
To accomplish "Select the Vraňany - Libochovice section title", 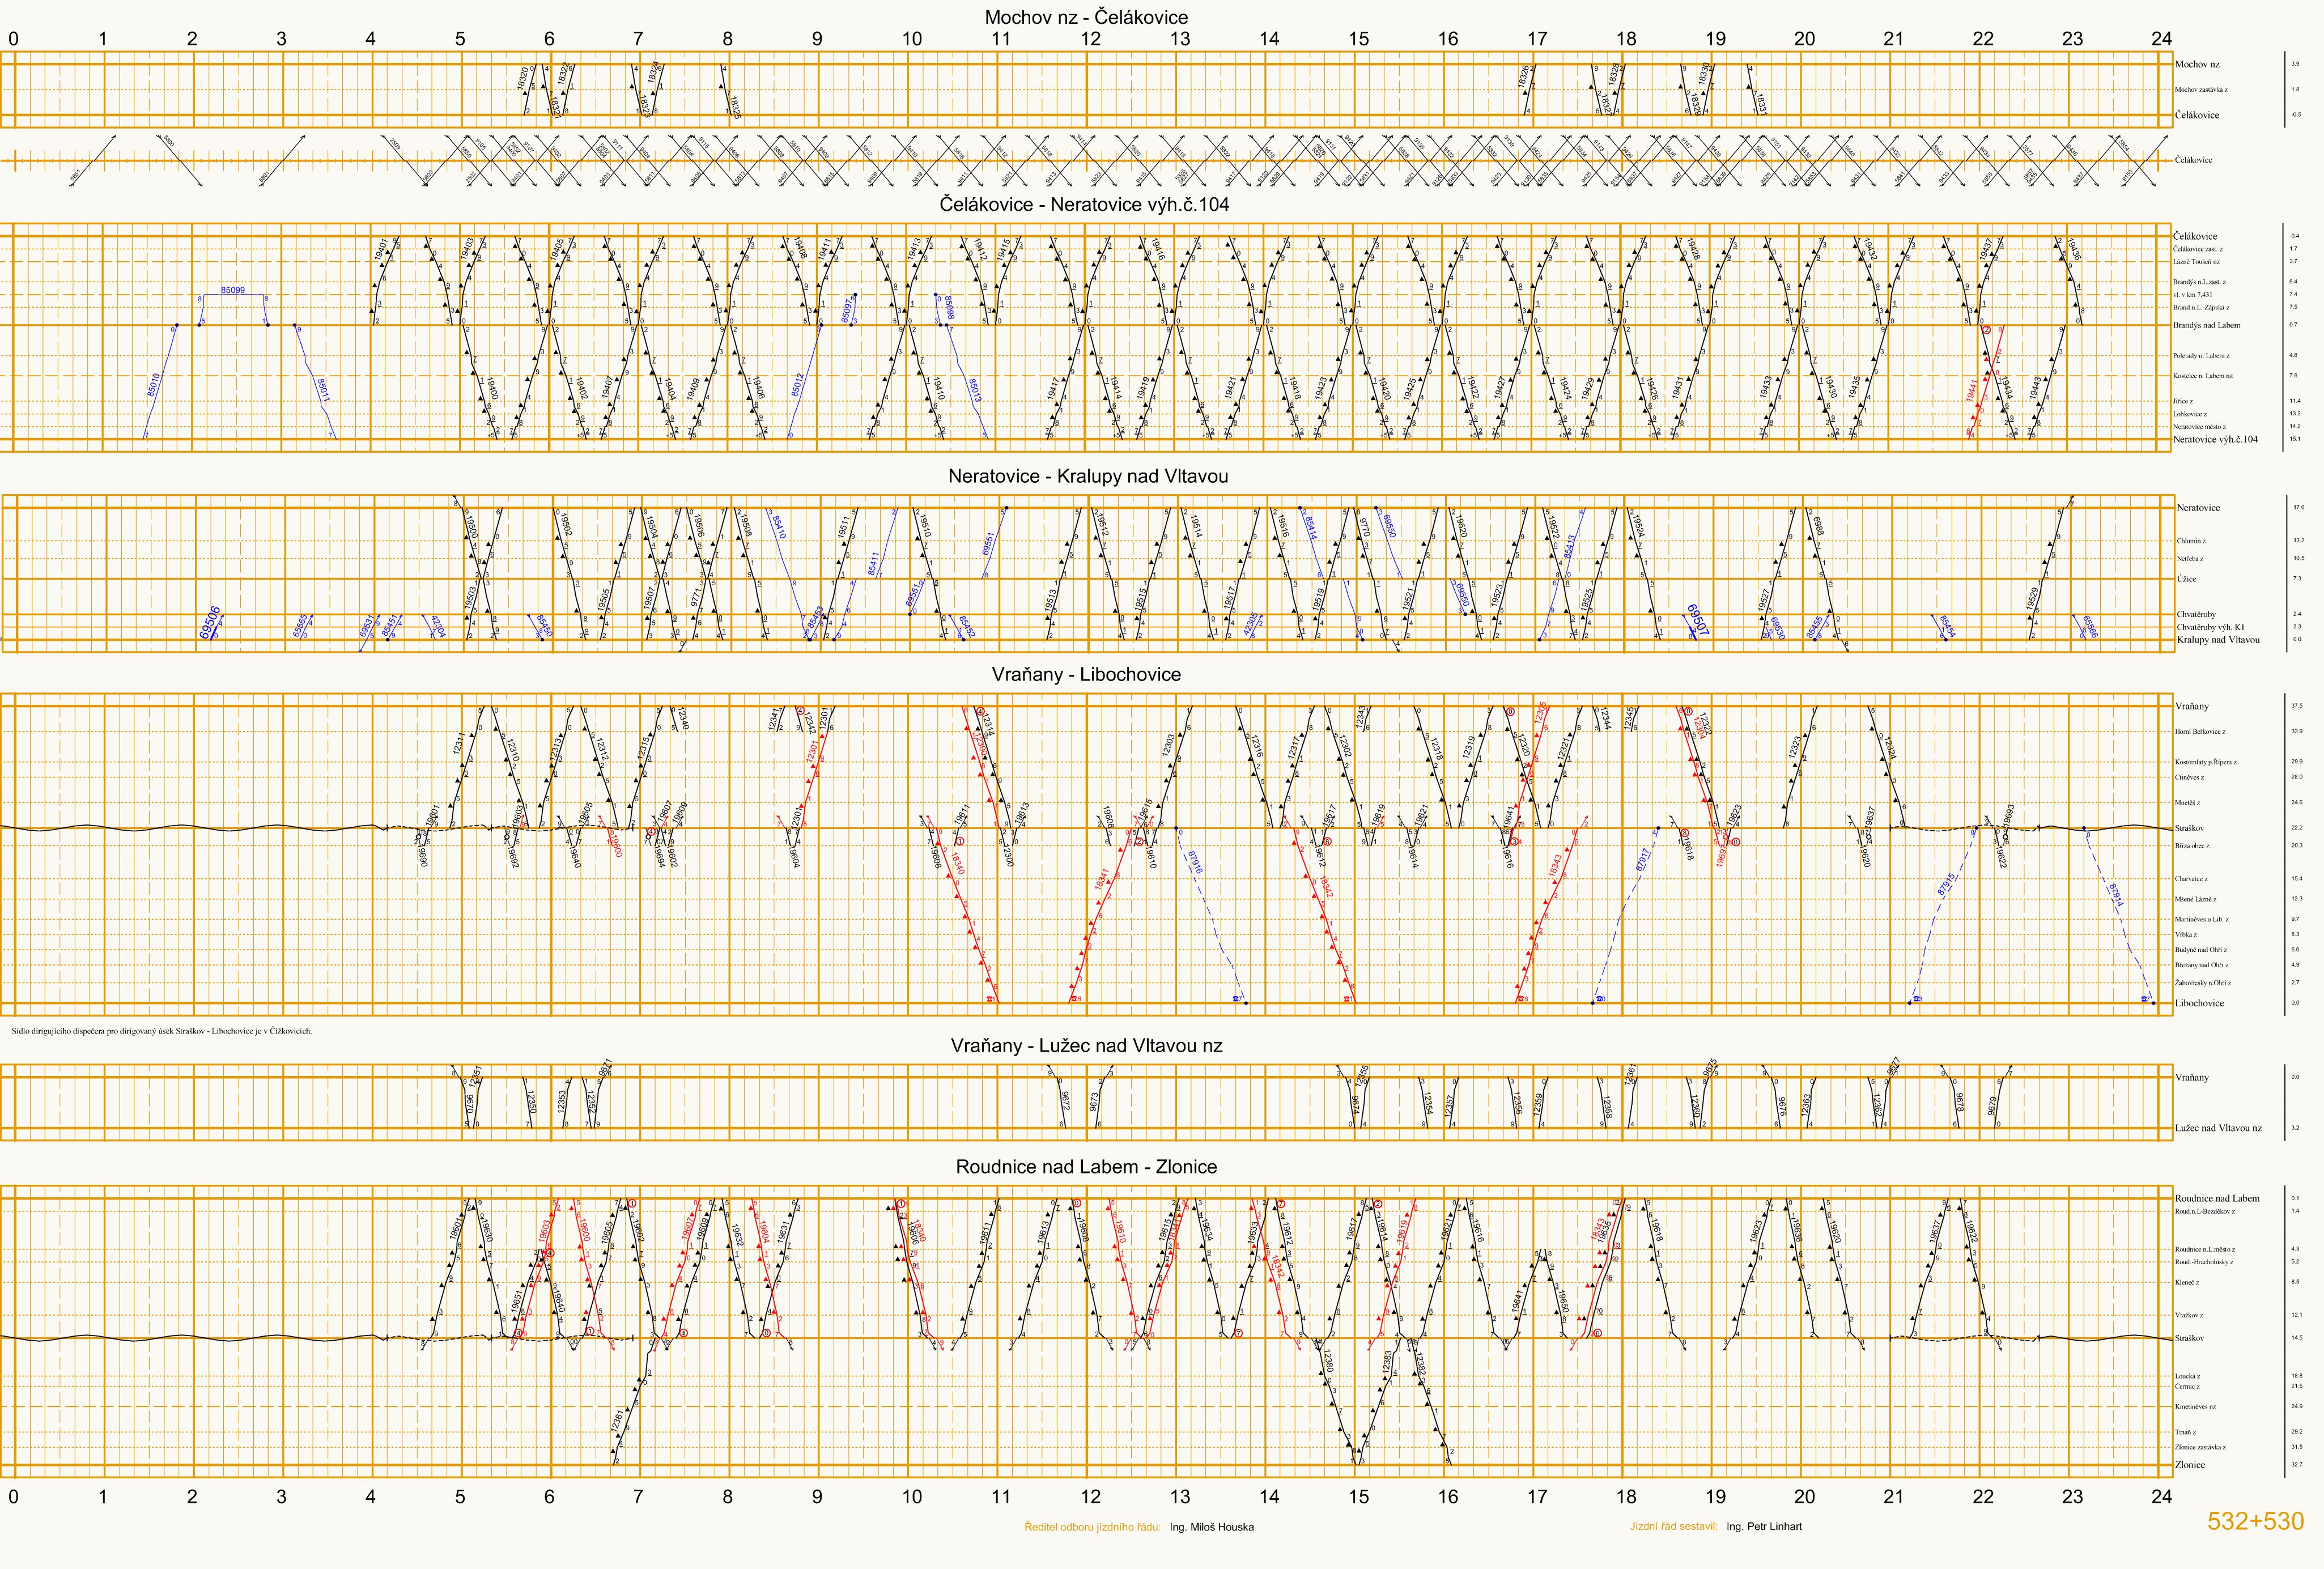I will pos(1086,674).
